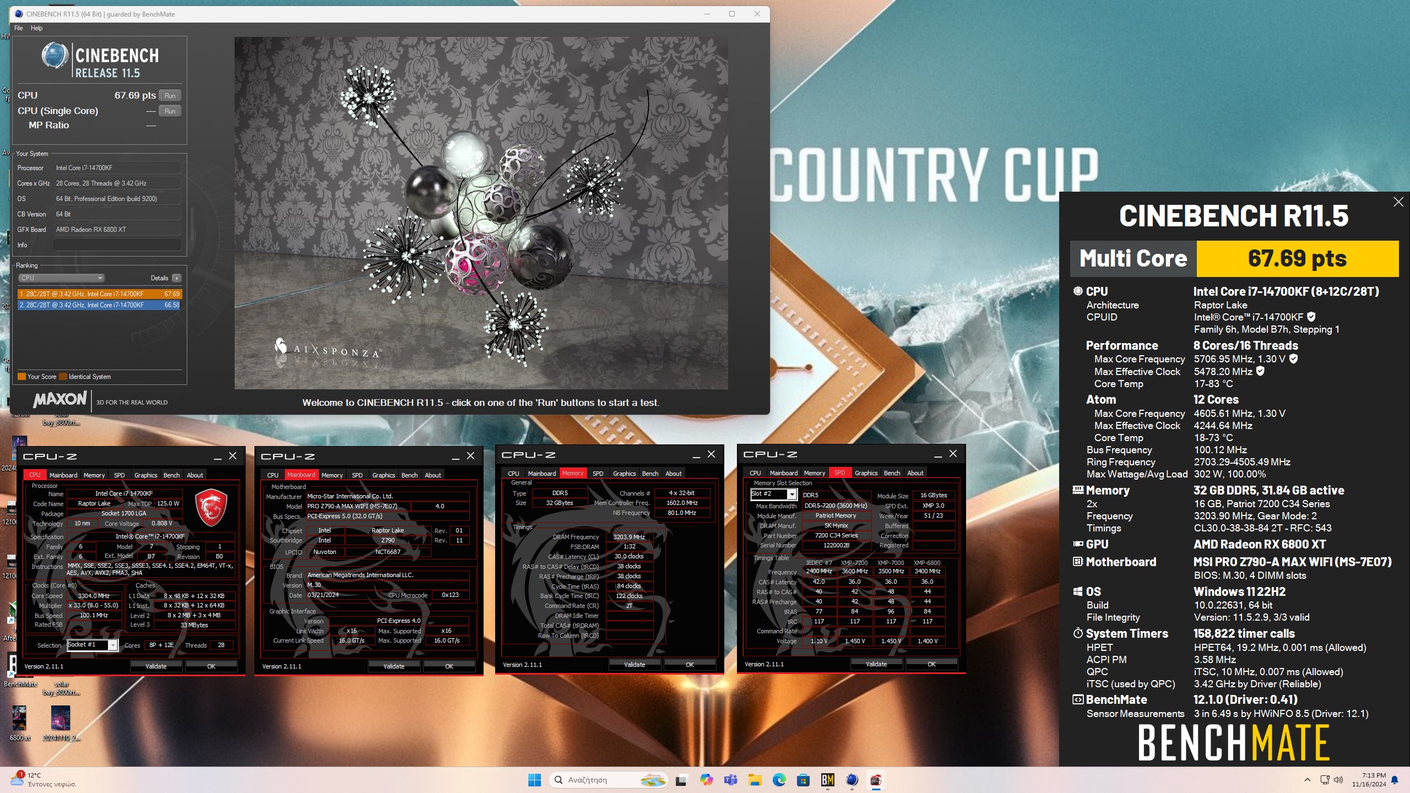
Task: Open the Windows Start menu
Action: pyautogui.click(x=534, y=780)
